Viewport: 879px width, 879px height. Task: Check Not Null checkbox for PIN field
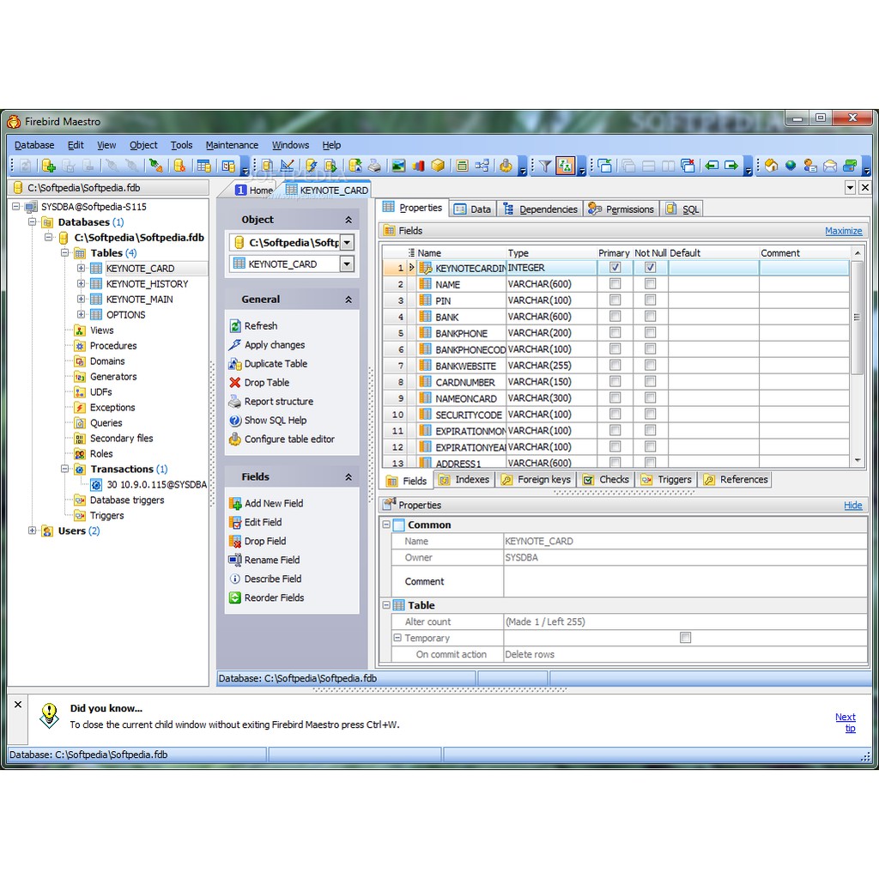point(651,300)
